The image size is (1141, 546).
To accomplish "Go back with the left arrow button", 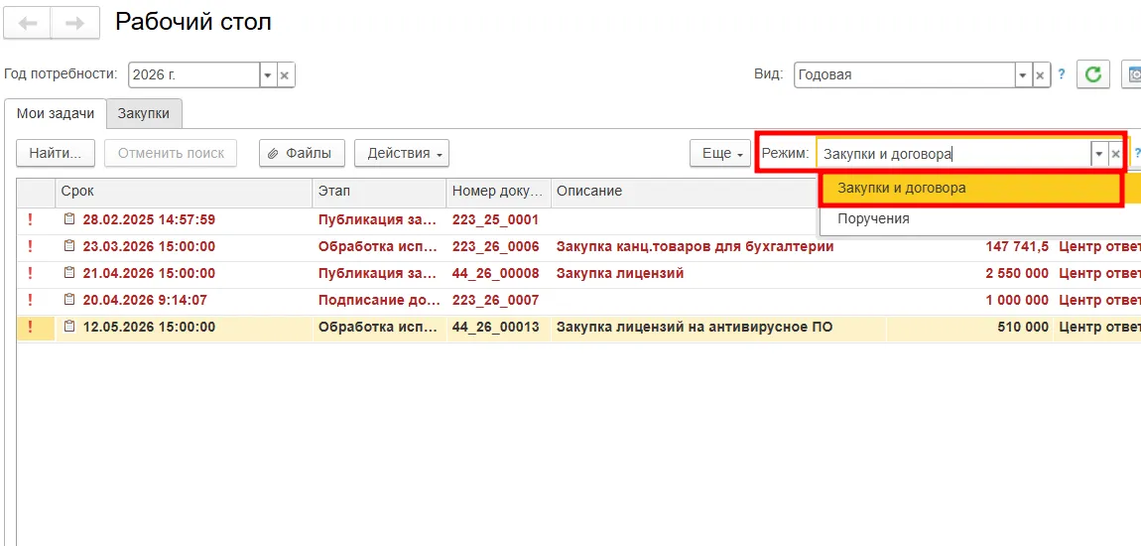I will [27, 24].
